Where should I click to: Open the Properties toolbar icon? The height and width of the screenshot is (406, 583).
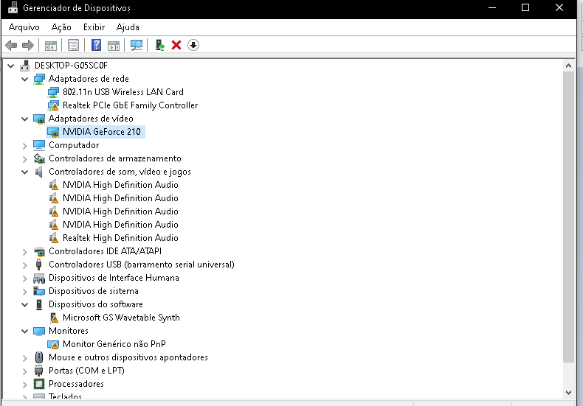pyautogui.click(x=73, y=45)
